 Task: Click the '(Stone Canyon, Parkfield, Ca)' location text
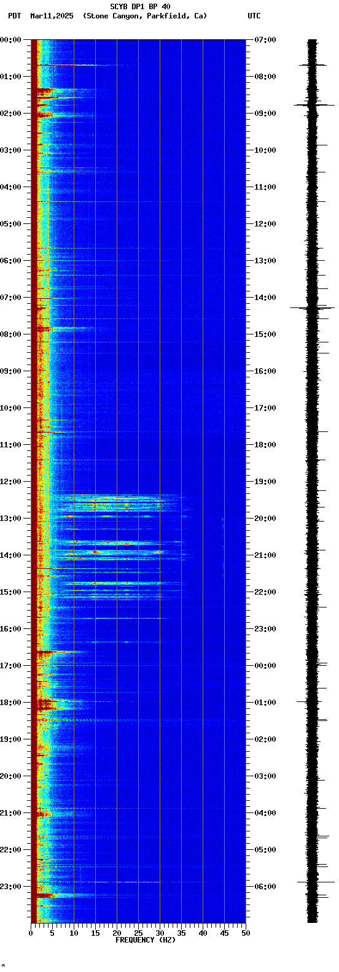pyautogui.click(x=145, y=16)
